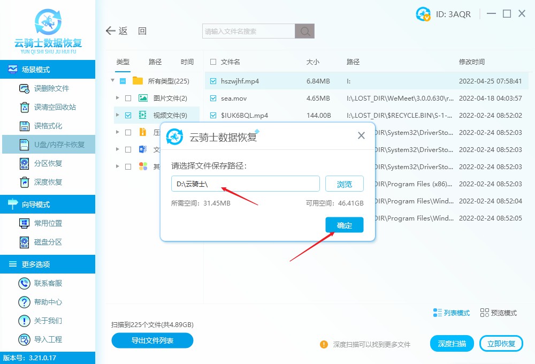Choose 误格式化 disk icon

tap(24, 126)
